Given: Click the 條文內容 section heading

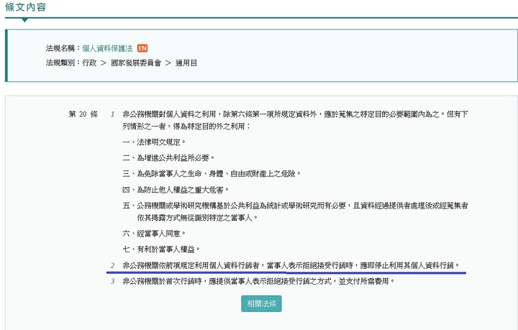Looking at the screenshot, I should coord(25,7).
